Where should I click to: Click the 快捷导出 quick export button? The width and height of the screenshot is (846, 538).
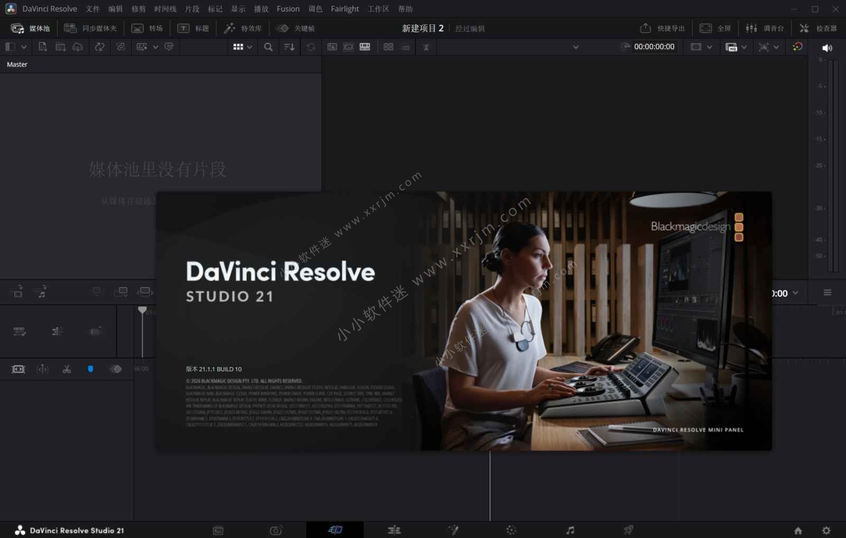pos(662,29)
